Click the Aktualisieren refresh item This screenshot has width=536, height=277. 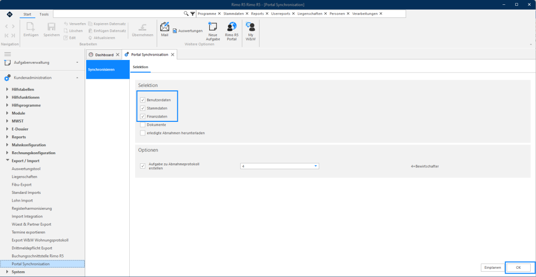click(x=102, y=38)
